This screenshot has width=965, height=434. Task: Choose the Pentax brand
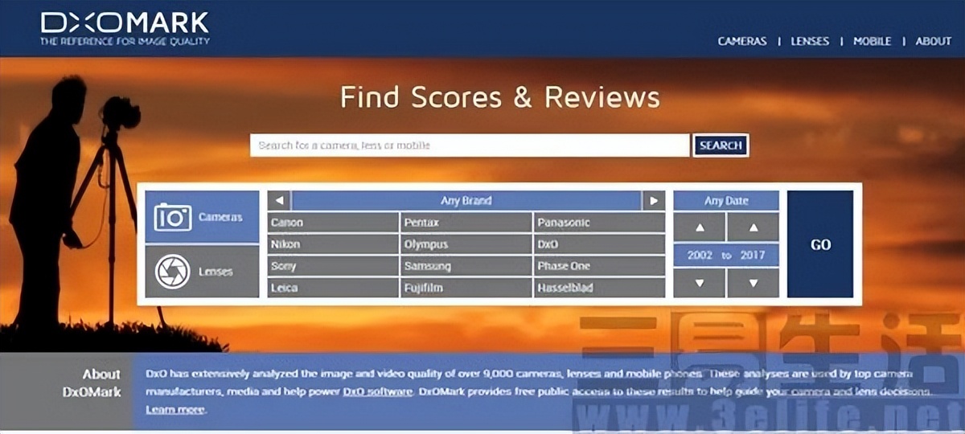(466, 223)
